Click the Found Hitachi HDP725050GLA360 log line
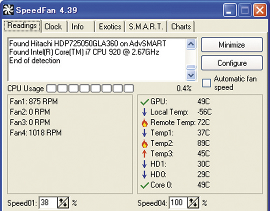 pos(87,43)
